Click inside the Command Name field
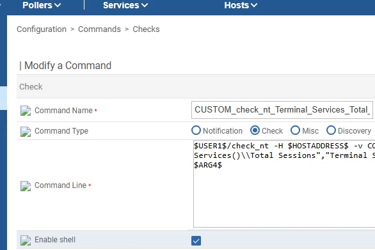Viewport: 375px width, 250px height. pos(282,110)
